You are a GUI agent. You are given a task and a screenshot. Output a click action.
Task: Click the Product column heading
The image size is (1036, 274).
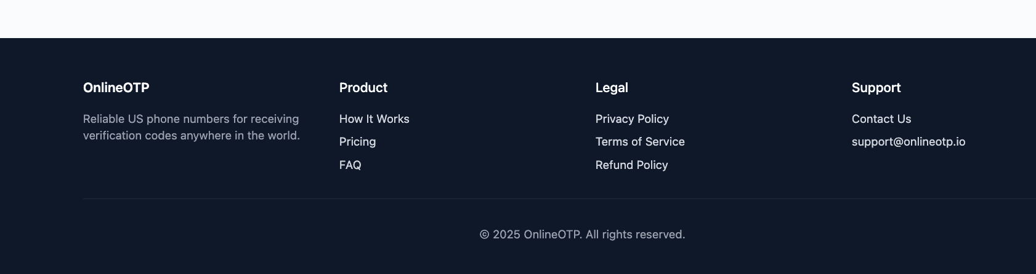click(x=363, y=88)
